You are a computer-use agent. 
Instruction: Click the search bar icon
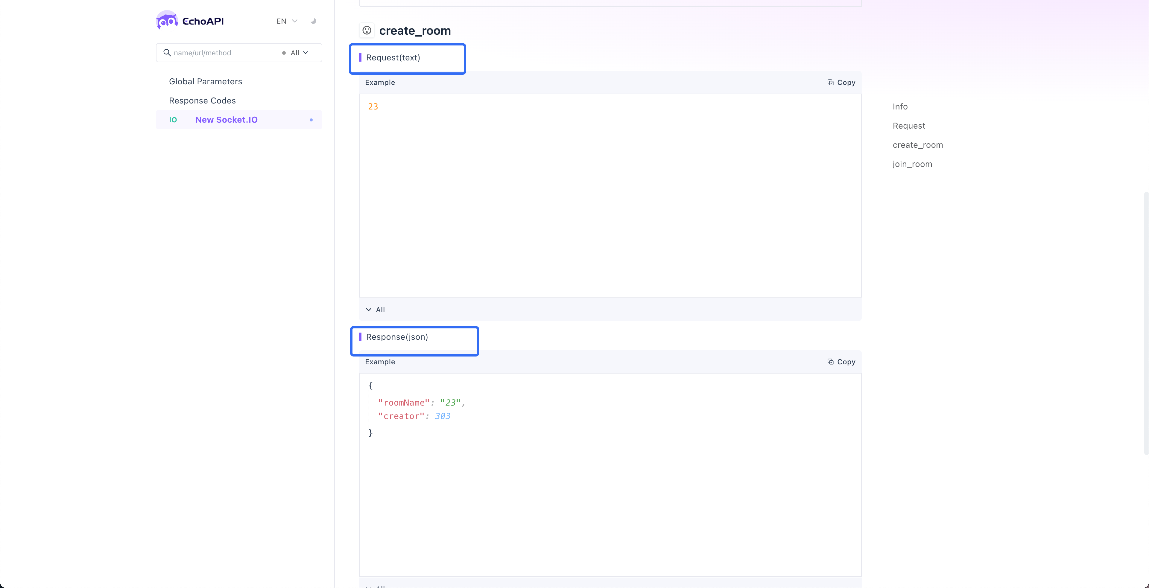pos(166,53)
